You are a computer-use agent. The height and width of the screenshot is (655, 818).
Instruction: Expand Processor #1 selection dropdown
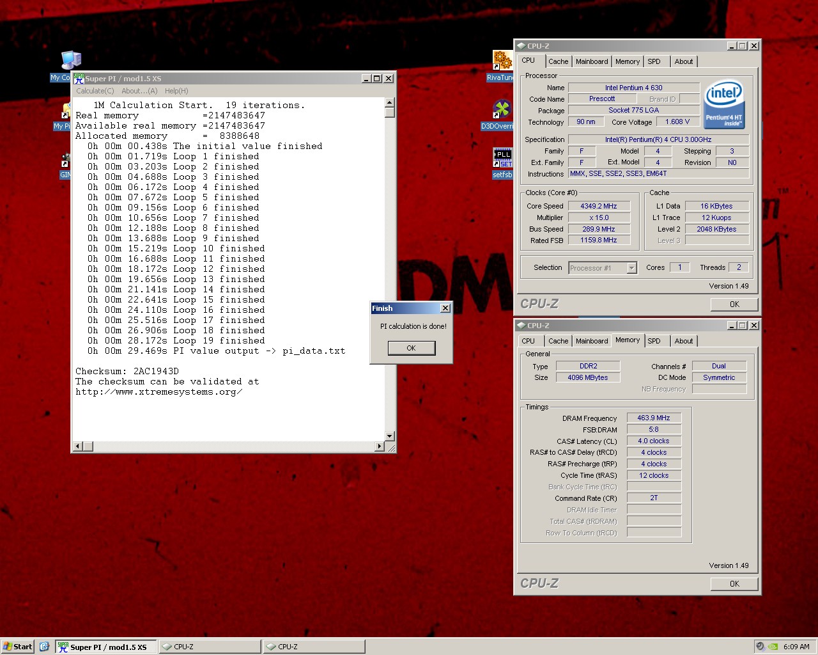631,268
